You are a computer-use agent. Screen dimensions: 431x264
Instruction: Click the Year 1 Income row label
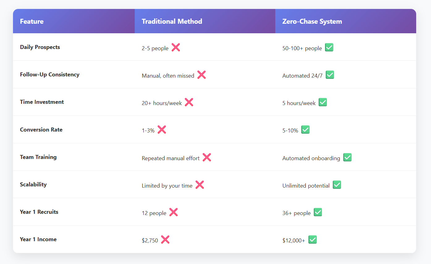pyautogui.click(x=38, y=239)
